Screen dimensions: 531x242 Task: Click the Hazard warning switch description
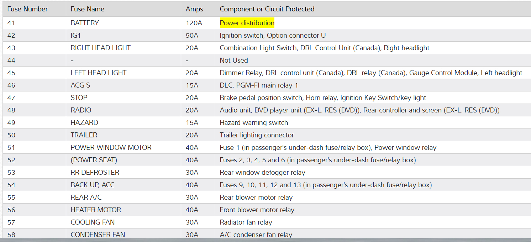(254, 123)
